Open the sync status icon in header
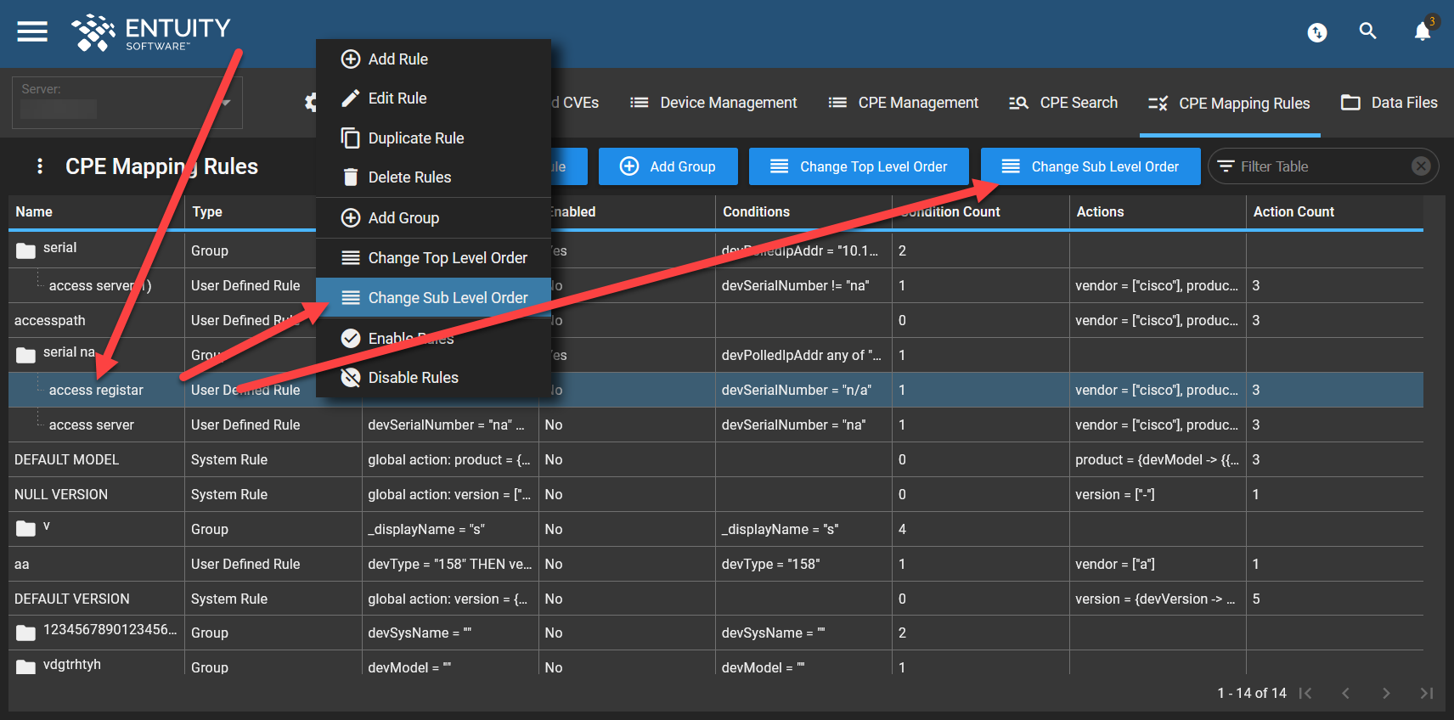Screen dimensions: 1454x720 [1317, 32]
